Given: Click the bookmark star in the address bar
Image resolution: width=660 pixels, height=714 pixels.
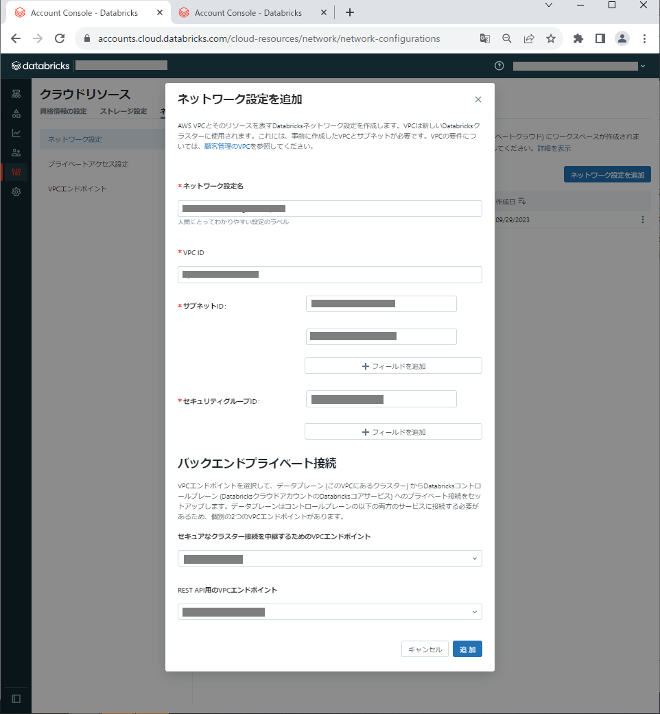Looking at the screenshot, I should click(552, 38).
